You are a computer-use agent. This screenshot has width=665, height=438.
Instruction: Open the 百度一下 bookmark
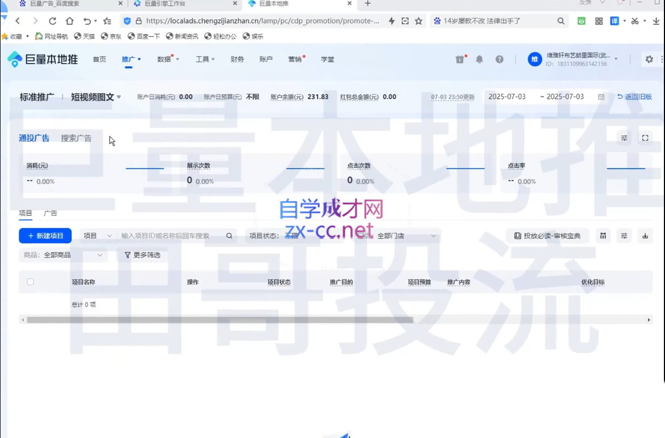pos(145,37)
